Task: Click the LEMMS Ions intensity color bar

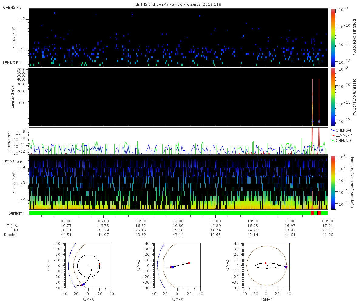Action: (333, 182)
